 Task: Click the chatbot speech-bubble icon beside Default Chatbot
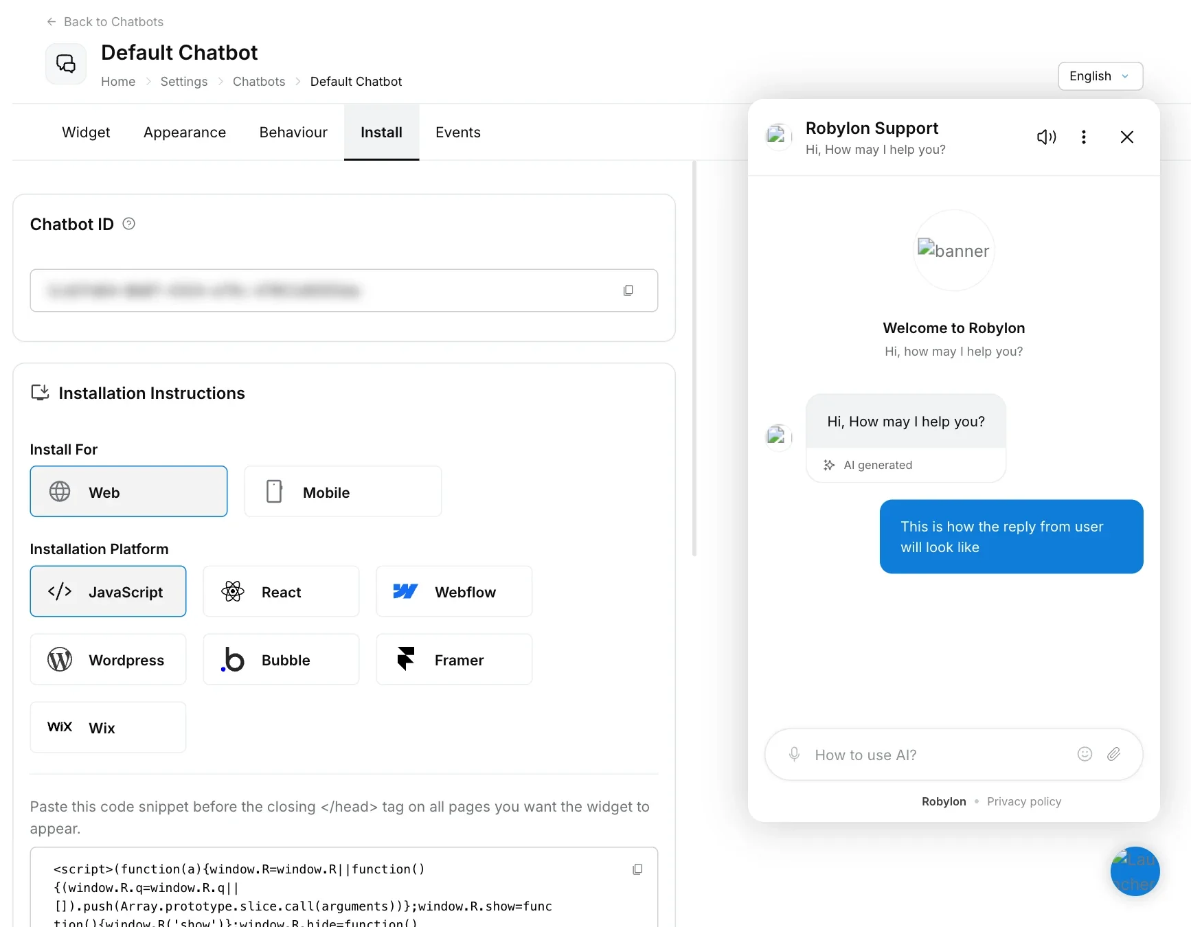[66, 64]
